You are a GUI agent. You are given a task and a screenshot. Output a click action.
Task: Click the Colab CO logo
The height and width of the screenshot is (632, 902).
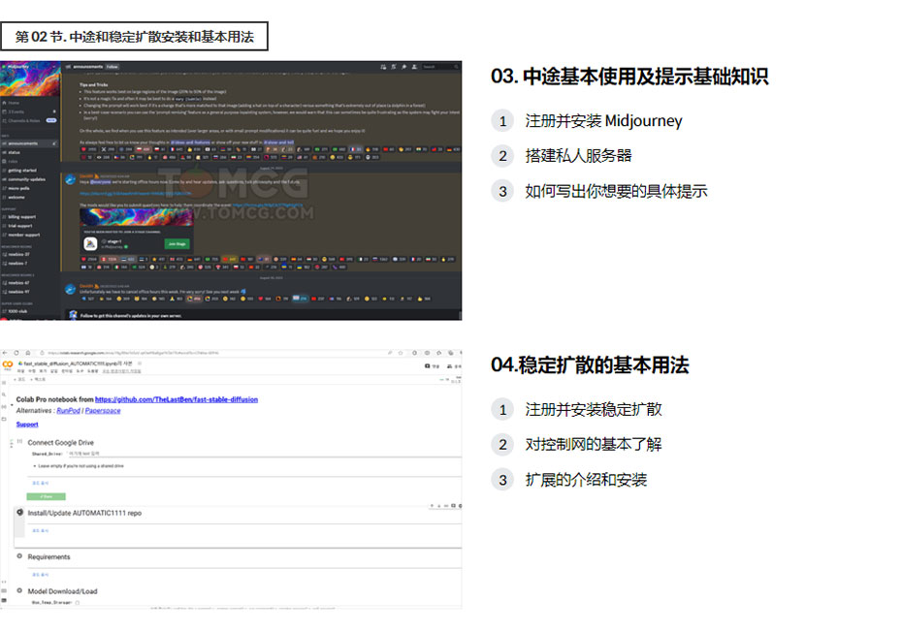tap(8, 365)
